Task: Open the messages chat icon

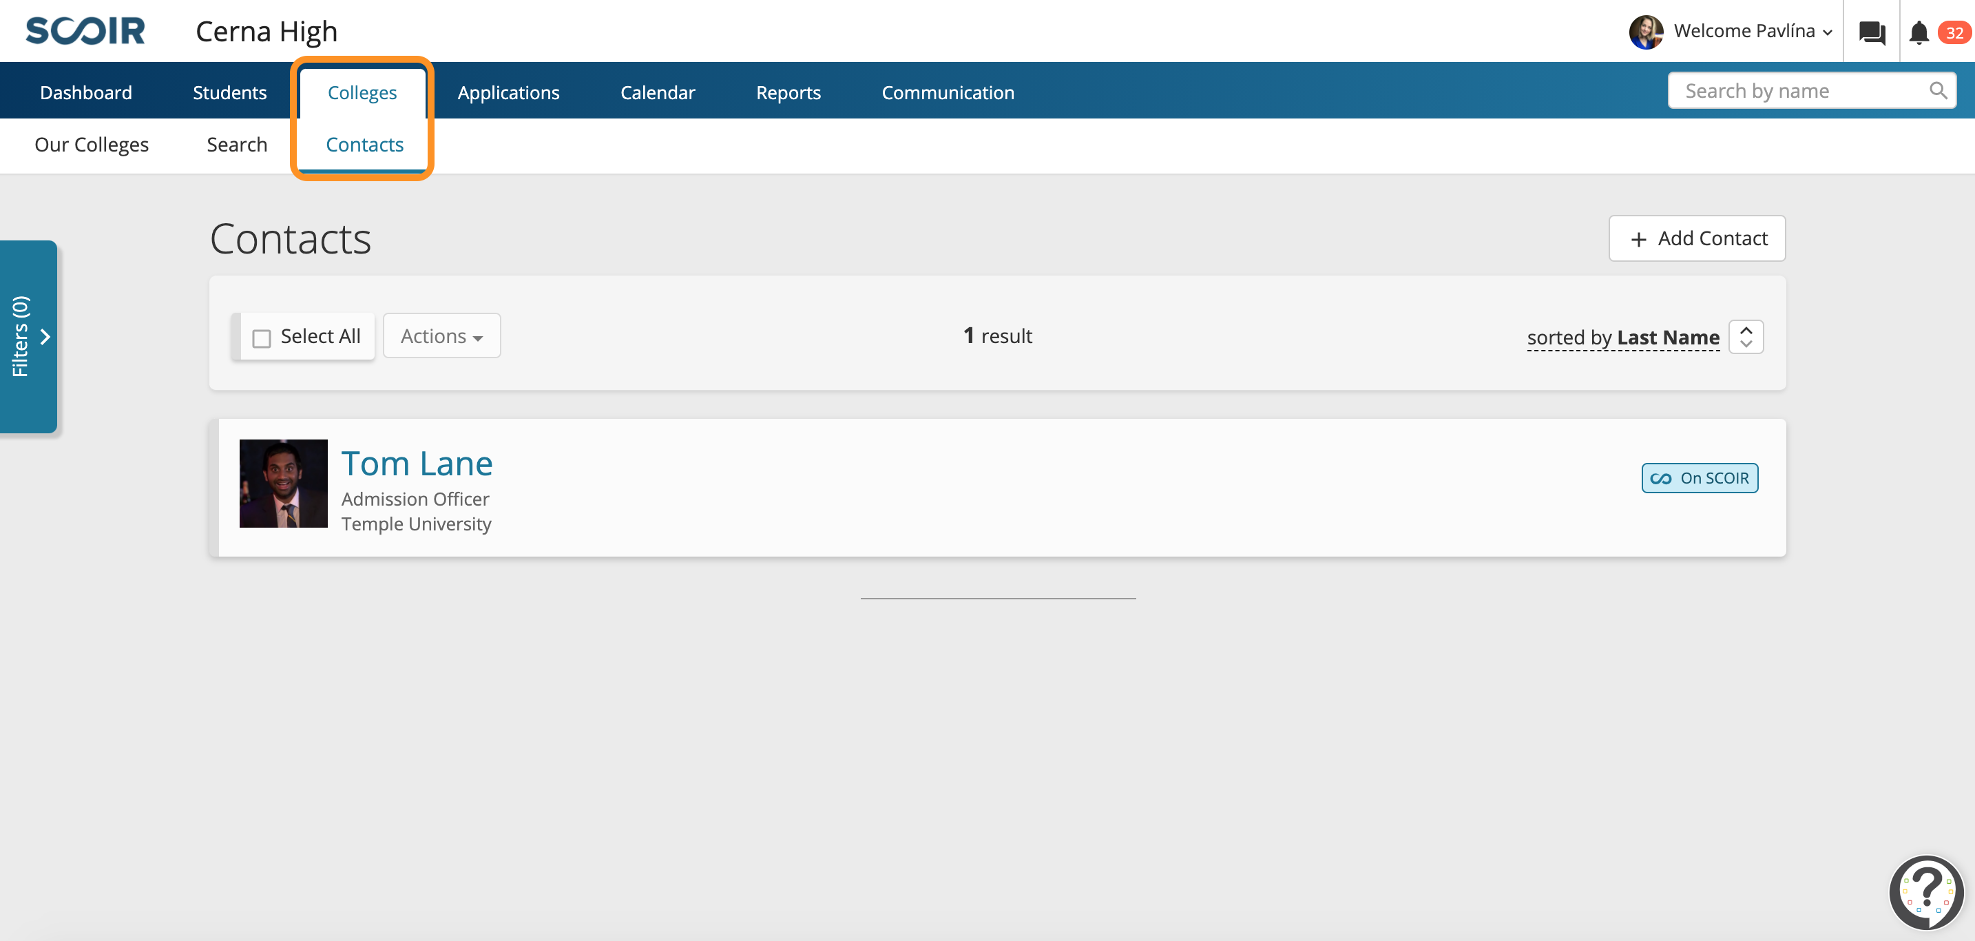Action: pos(1872,32)
